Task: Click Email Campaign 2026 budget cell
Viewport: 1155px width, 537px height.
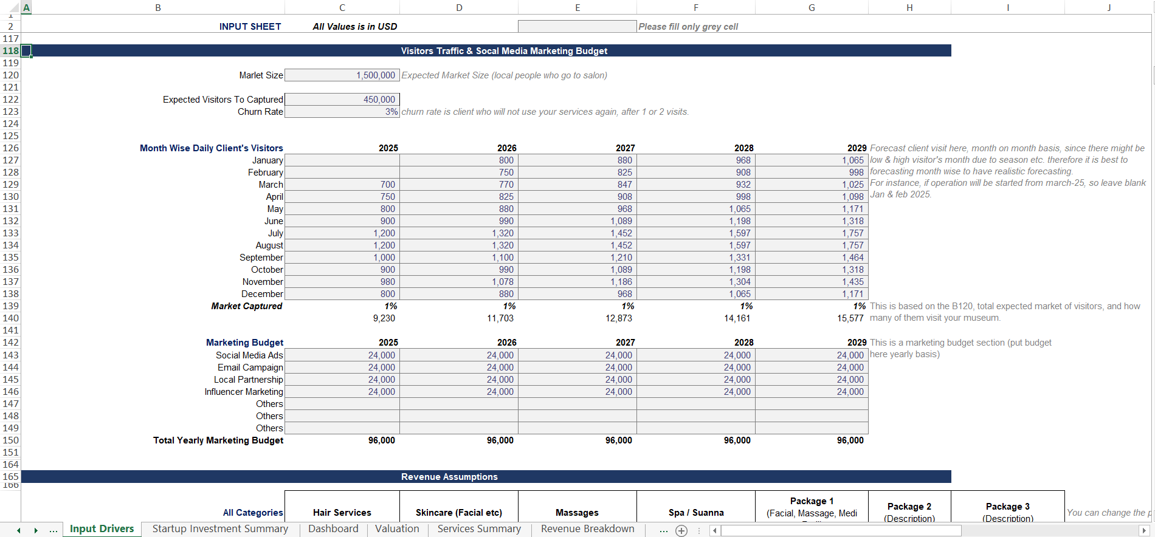Action: tap(459, 368)
